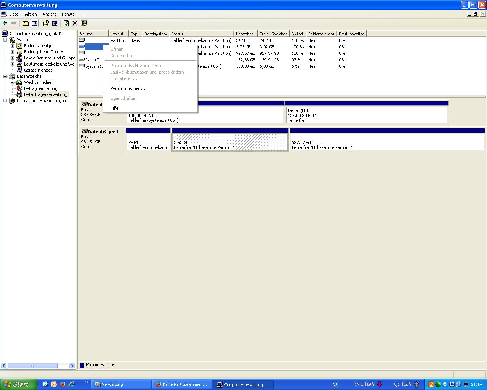Image resolution: width=487 pixels, height=390 pixels.
Task: Sort by the Kapazität column header
Action: click(x=245, y=34)
